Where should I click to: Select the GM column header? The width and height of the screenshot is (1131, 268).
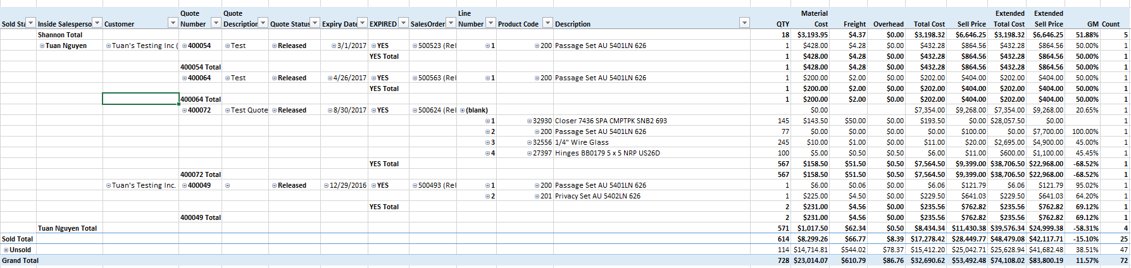tap(1093, 24)
